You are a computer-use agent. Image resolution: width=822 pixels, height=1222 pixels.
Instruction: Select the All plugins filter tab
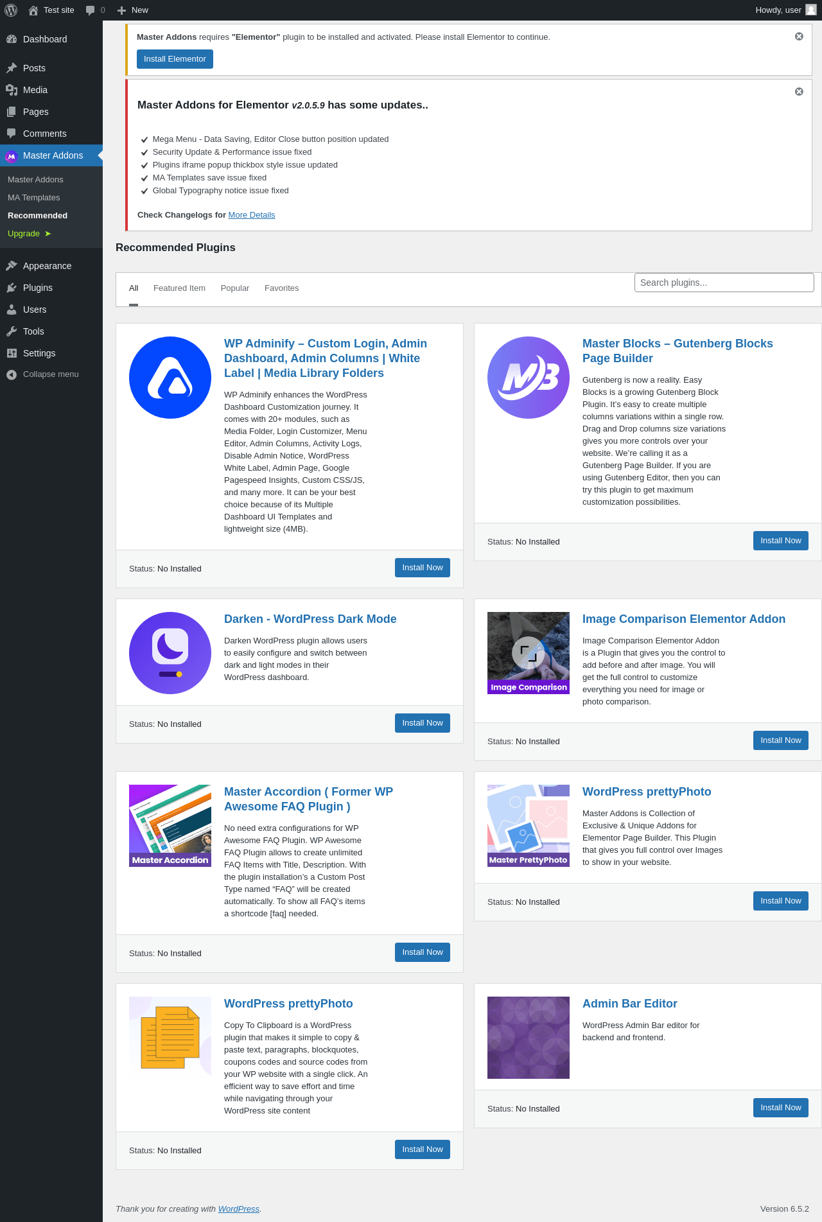(x=134, y=288)
